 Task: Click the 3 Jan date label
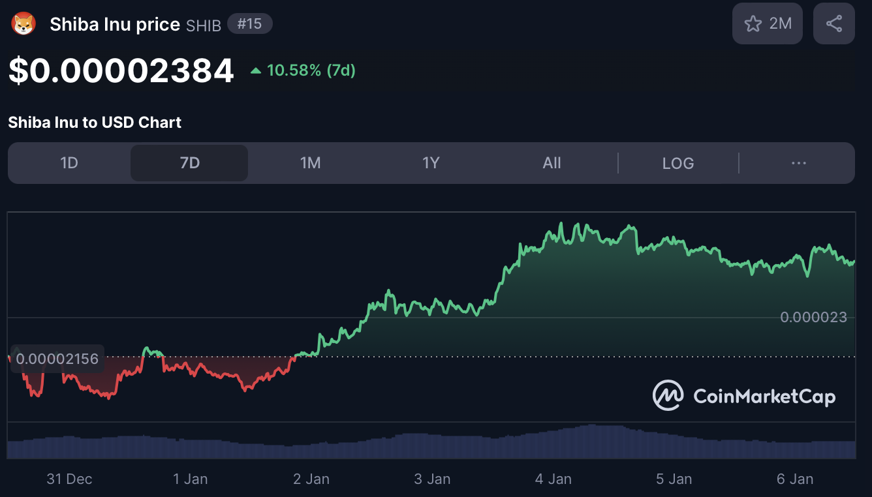[x=432, y=479]
